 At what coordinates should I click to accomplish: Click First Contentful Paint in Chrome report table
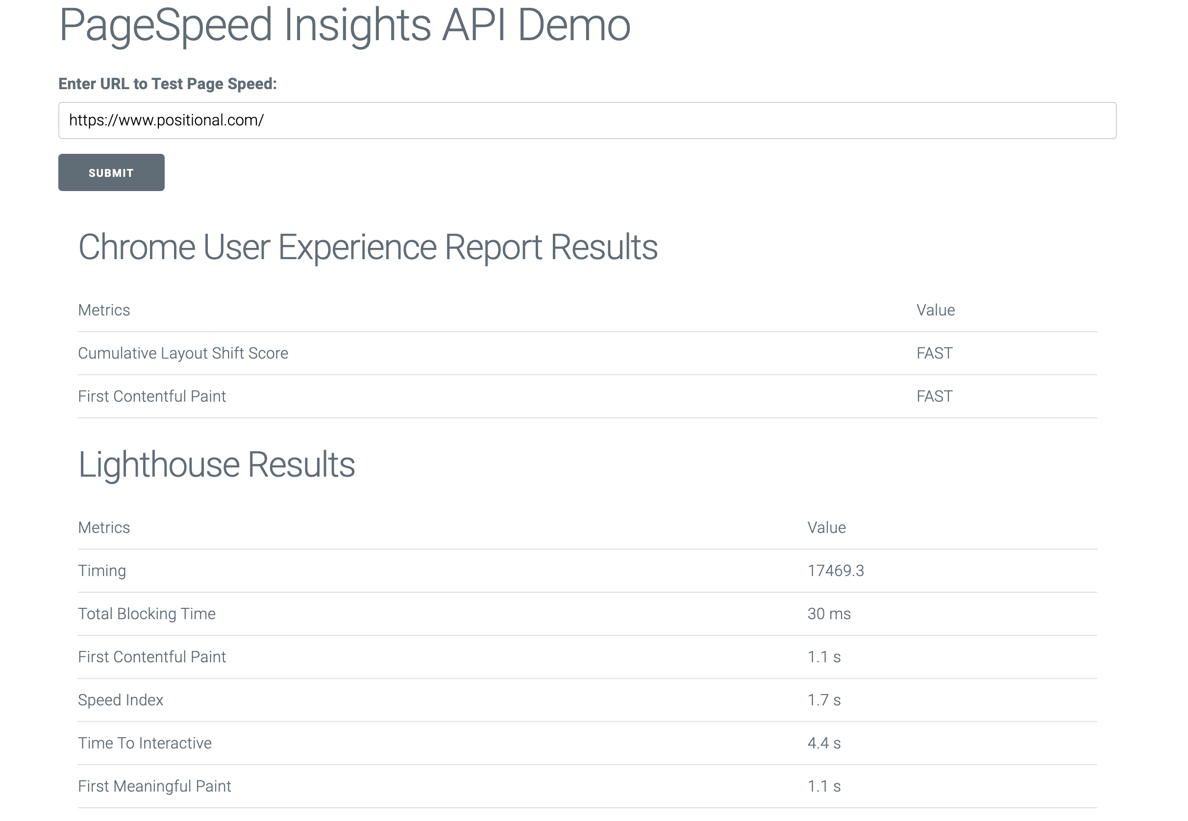[152, 397]
